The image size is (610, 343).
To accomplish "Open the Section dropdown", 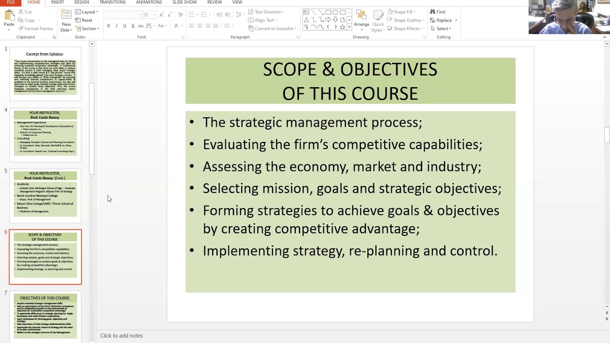I will (88, 29).
